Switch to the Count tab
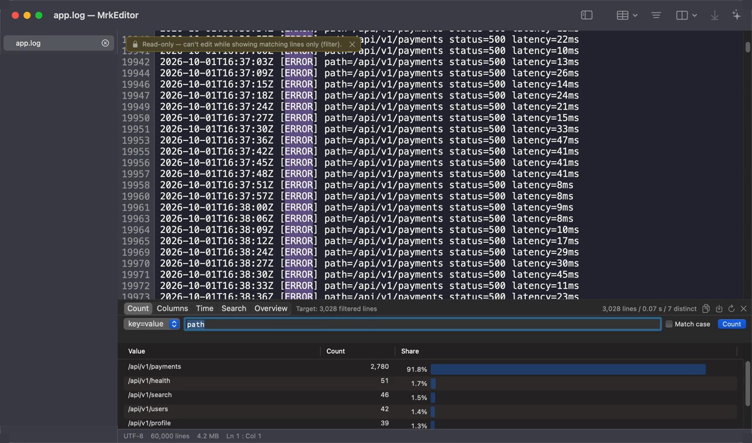The height and width of the screenshot is (443, 752). coord(138,308)
